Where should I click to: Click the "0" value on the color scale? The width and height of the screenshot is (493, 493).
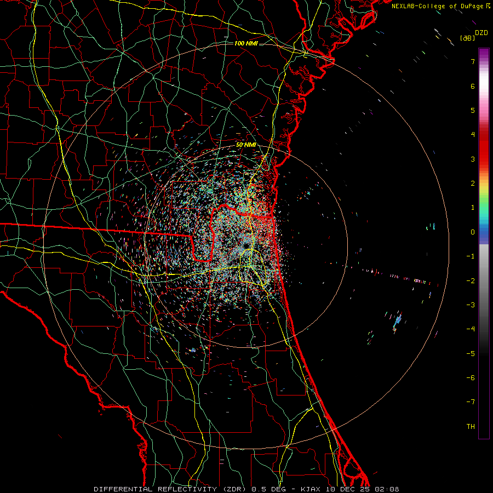(x=473, y=232)
